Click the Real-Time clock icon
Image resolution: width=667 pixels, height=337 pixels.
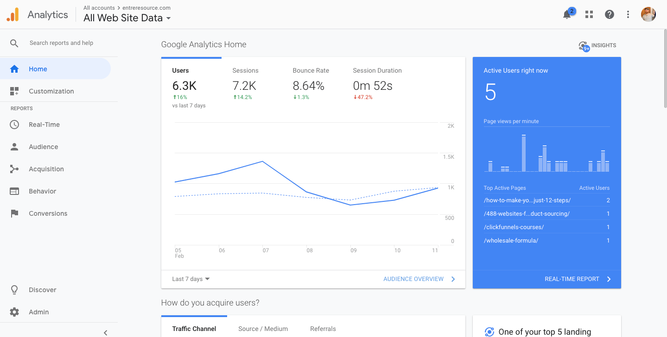pyautogui.click(x=14, y=125)
